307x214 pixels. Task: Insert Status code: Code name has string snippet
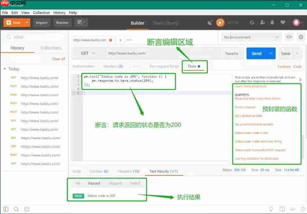258,142
